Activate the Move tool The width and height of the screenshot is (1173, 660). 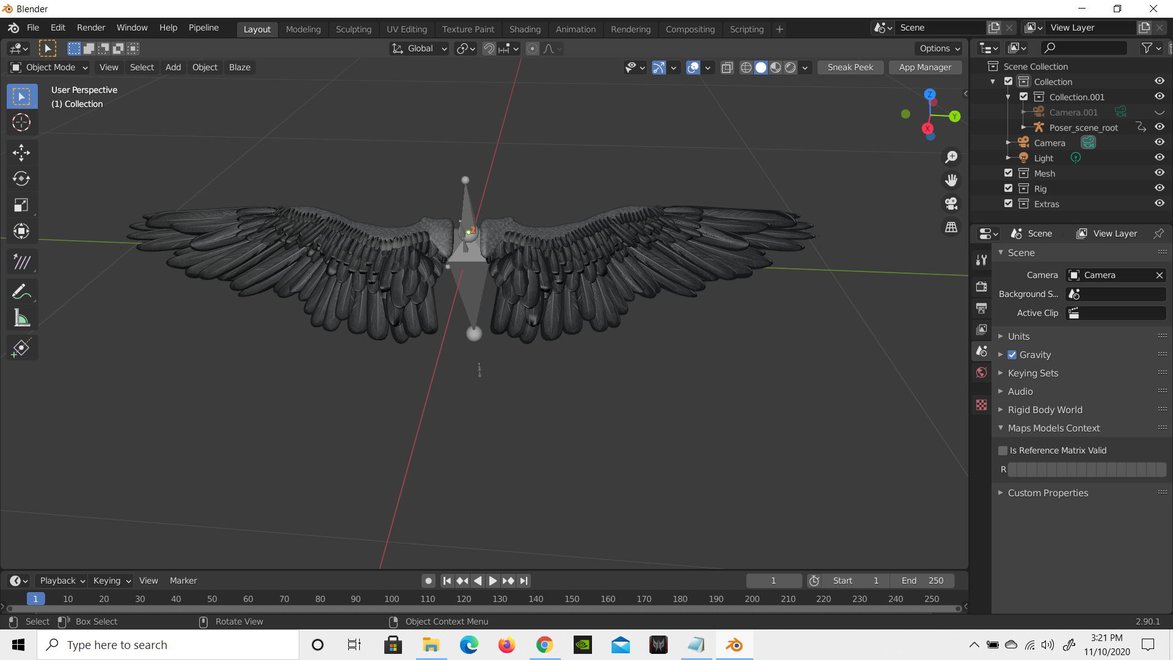[x=21, y=153]
